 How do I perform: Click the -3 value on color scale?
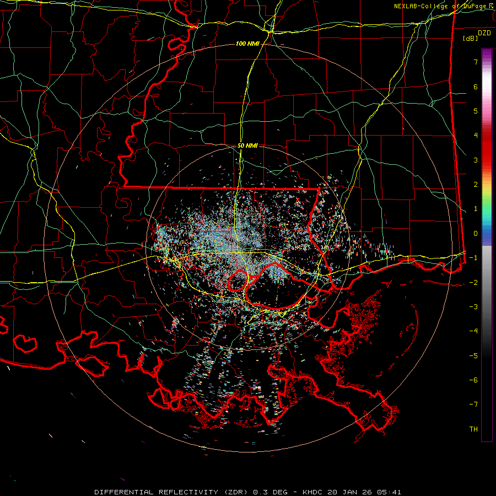pos(473,307)
